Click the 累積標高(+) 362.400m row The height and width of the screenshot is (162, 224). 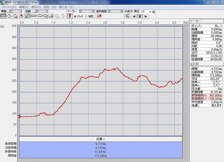click(x=207, y=95)
